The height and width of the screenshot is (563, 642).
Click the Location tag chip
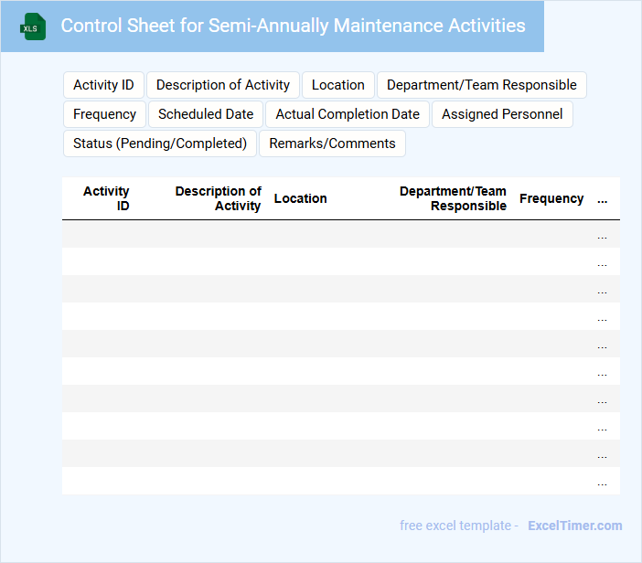337,85
